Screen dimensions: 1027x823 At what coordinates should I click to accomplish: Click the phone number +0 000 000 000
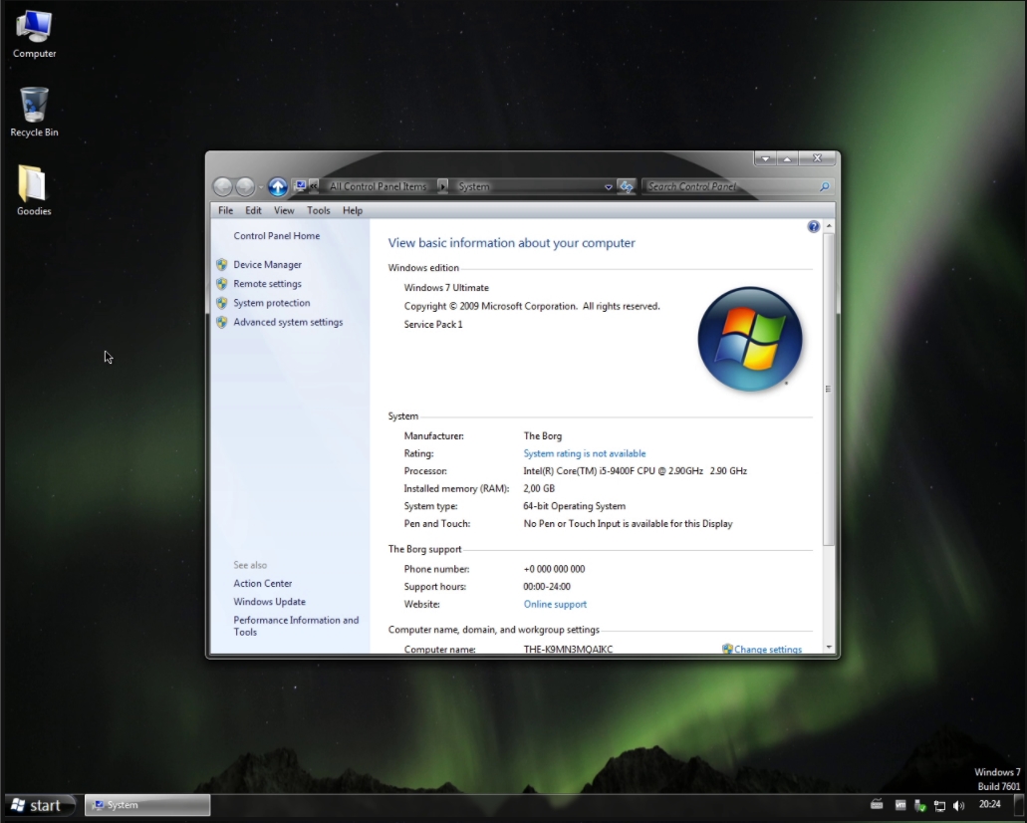click(x=554, y=569)
